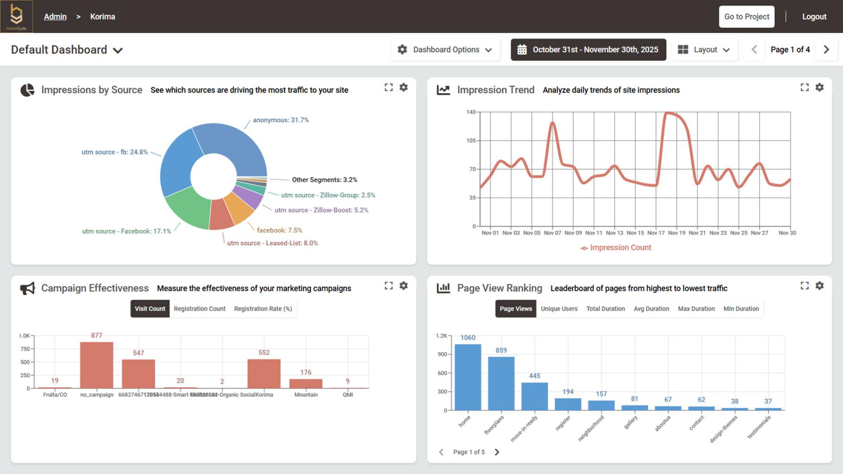Expand the Impressions by Source widget to fullscreen
The image size is (843, 474).
389,87
